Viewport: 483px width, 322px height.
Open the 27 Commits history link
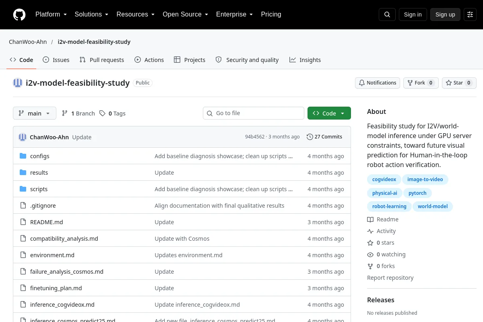(x=324, y=137)
